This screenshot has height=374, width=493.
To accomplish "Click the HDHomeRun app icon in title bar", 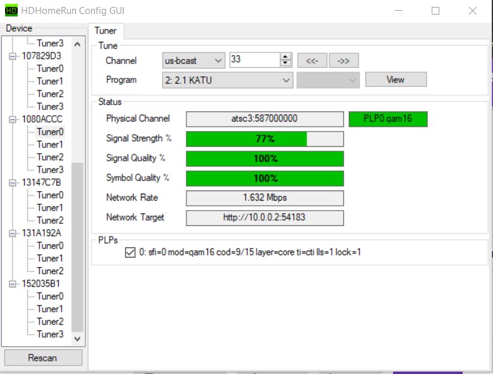I will coord(11,11).
